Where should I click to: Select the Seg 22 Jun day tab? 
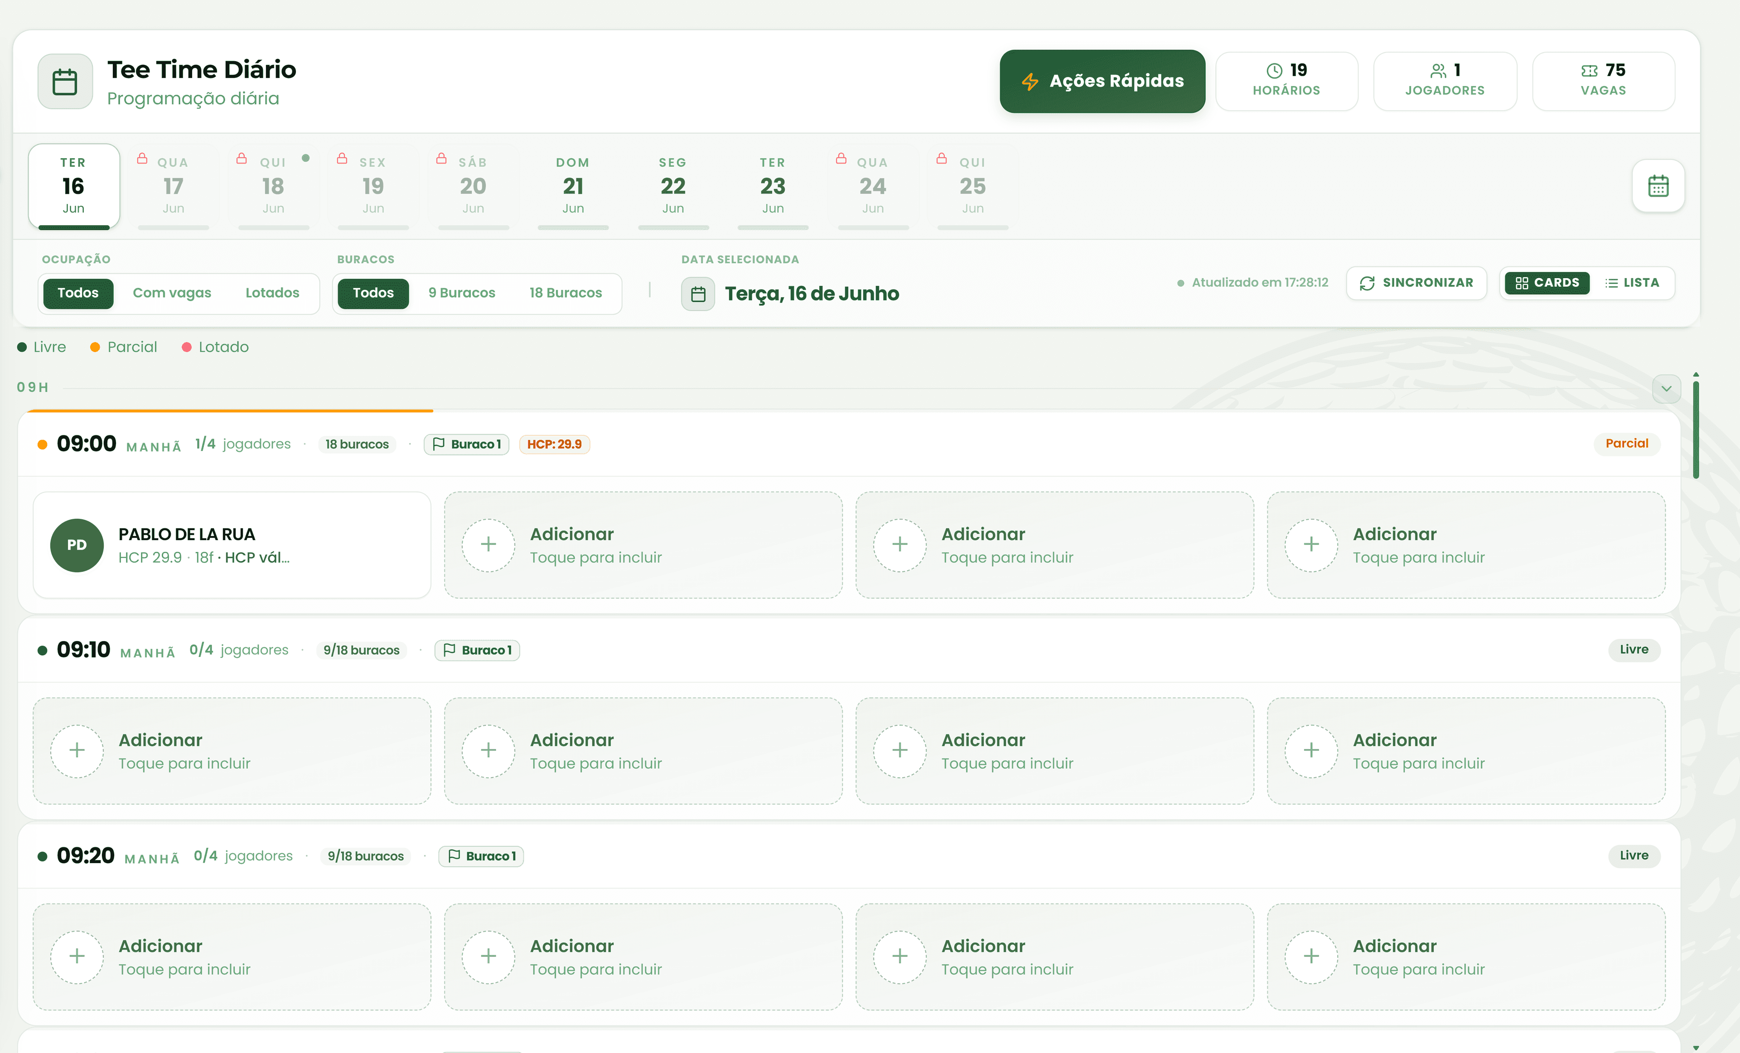click(x=673, y=186)
